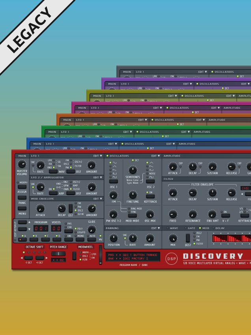Image resolution: width=251 pixels, height=335 pixels.
Task: Open Oscillators EDIT dropdown in blue window
Action: [x=171, y=144]
